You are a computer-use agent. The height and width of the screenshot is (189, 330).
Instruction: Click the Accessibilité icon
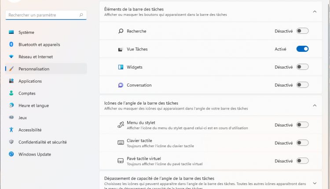(x=11, y=130)
